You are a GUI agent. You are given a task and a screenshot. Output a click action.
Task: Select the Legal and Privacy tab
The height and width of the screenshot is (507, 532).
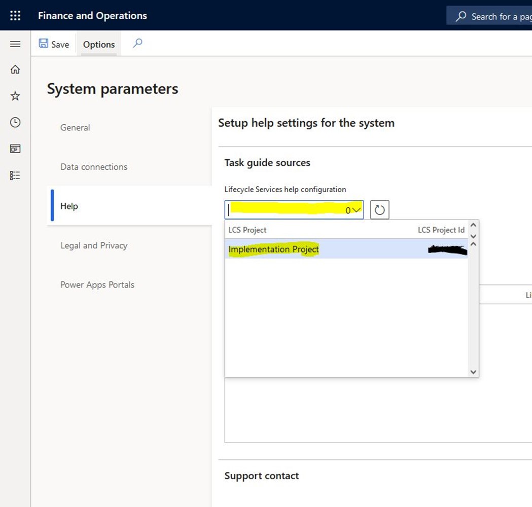(x=94, y=245)
